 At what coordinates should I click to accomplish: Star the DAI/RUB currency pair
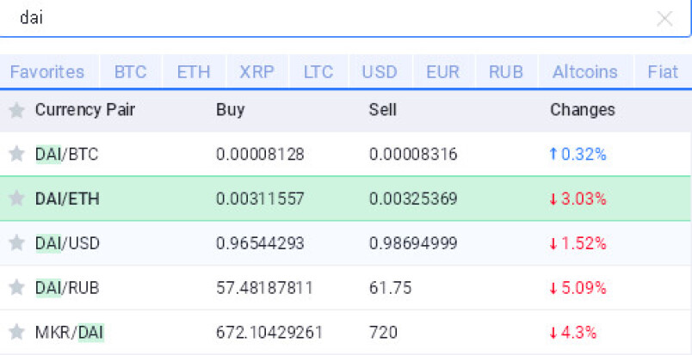point(16,288)
